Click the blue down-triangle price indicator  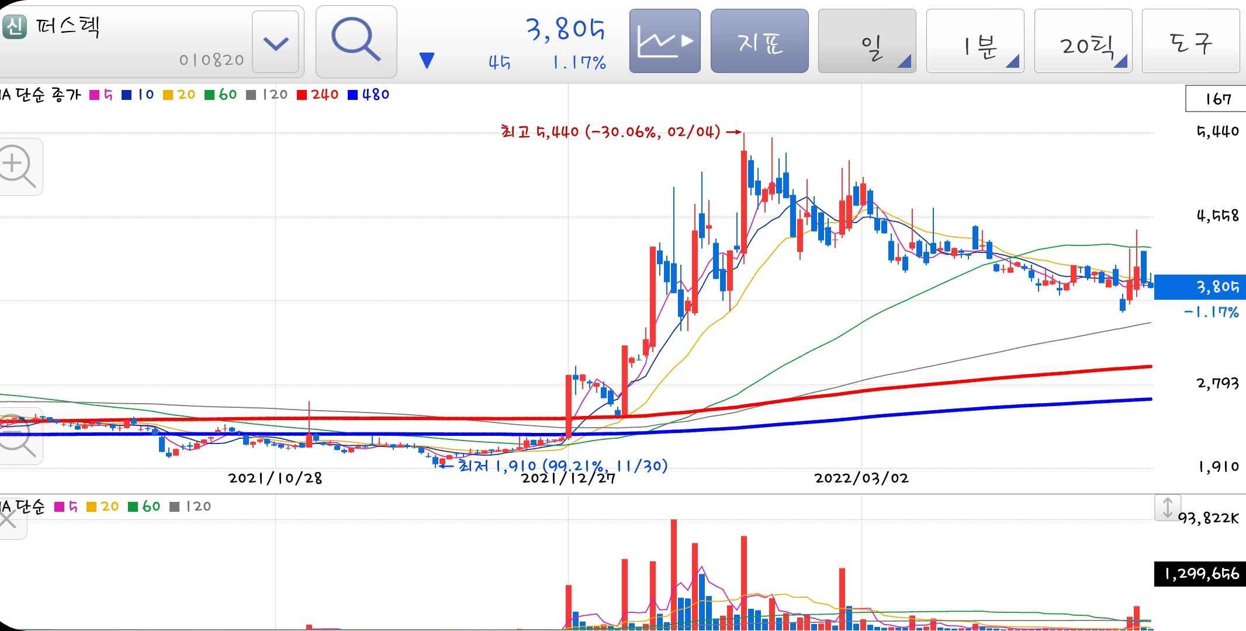(x=427, y=61)
